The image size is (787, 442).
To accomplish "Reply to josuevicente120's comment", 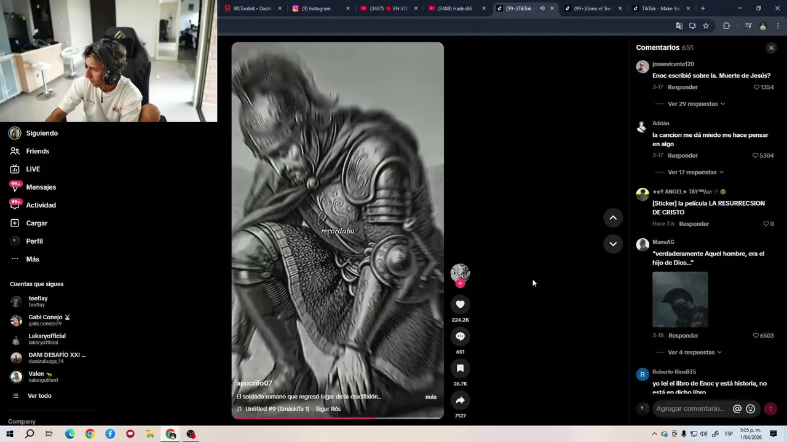I will click(682, 87).
